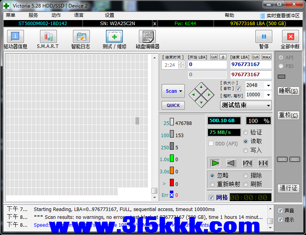Open the Actions (动作) menu
Image resolution: width=306 pixels, height=235 pixels.
click(x=56, y=15)
